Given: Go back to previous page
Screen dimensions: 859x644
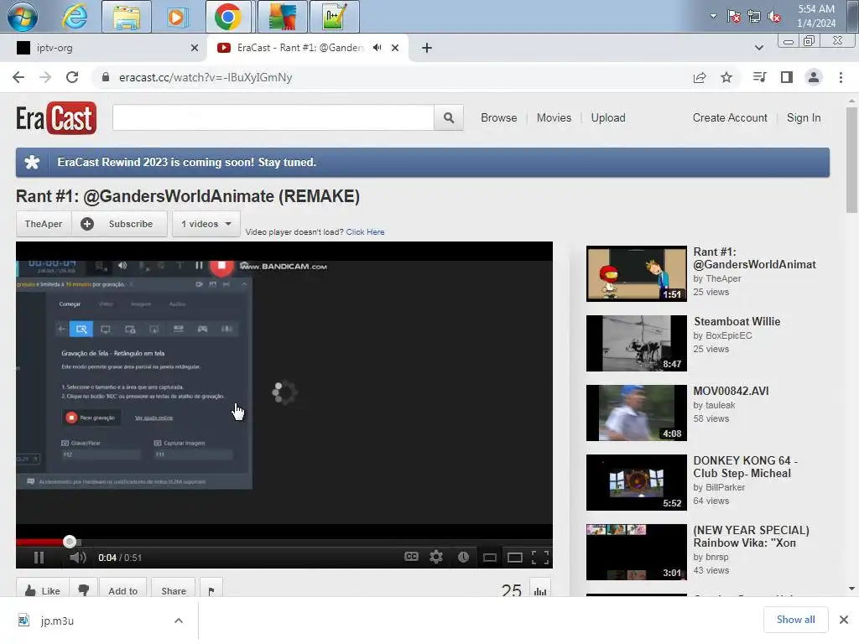Looking at the screenshot, I should coord(18,77).
